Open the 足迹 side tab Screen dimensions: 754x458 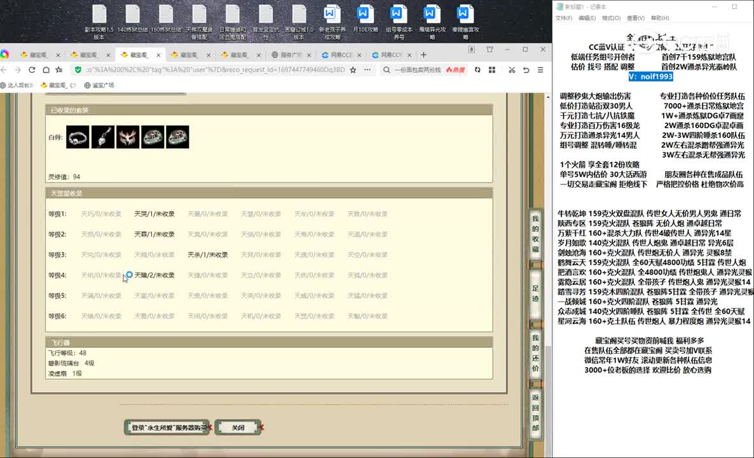click(x=535, y=293)
